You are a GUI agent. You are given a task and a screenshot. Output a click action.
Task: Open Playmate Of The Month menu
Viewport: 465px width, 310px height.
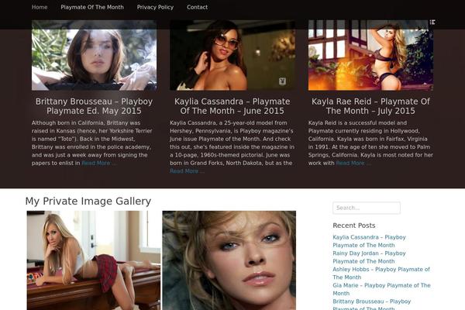pyautogui.click(x=92, y=7)
